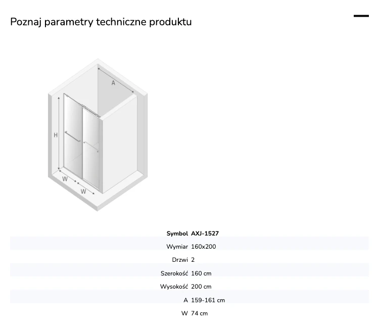Screen dimensions: 379x327
Task: Click the '200 cm' height value
Action: pyautogui.click(x=201, y=287)
